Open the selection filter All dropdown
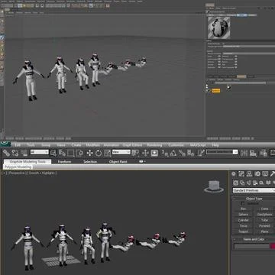275x275 pixels. pos(40,152)
